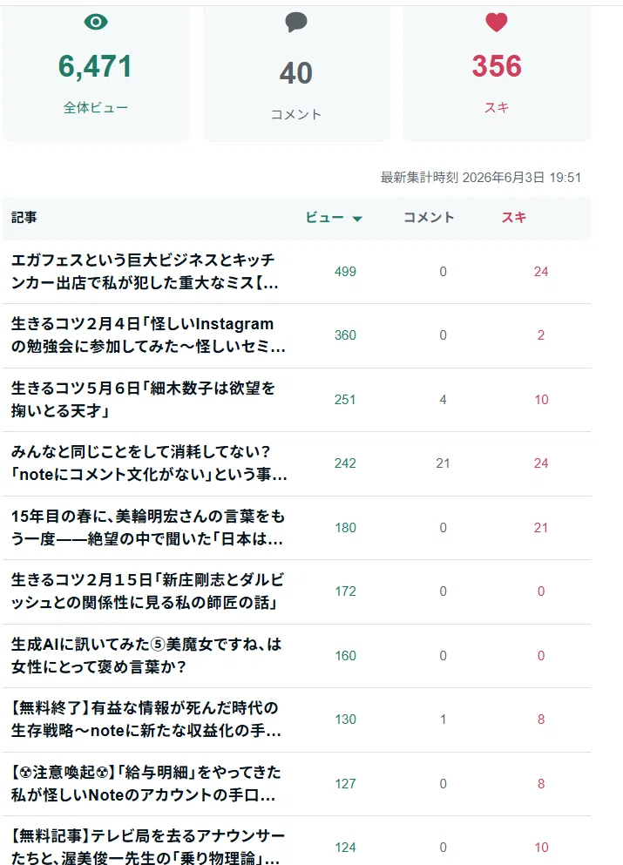Open article 生成AIに訊いてみた⑤美魔女
This screenshot has height=865, width=623.
(146, 655)
